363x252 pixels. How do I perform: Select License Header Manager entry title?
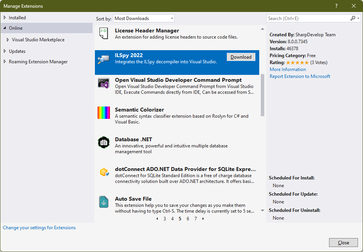147,30
